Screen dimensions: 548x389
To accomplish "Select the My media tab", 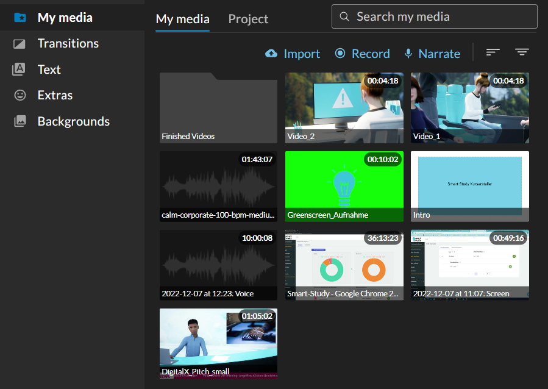I will point(182,19).
